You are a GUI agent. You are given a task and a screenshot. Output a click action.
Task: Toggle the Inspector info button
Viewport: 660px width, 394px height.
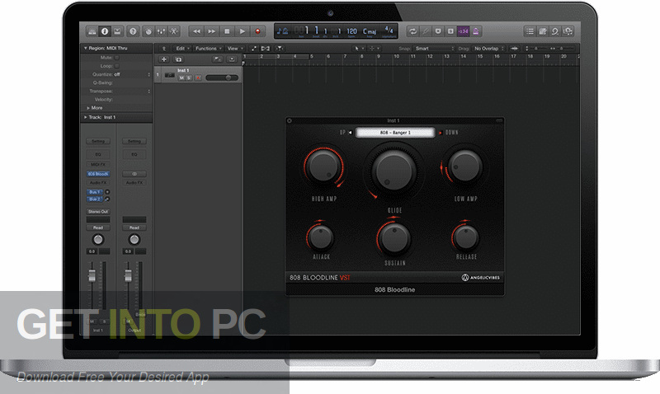105,31
